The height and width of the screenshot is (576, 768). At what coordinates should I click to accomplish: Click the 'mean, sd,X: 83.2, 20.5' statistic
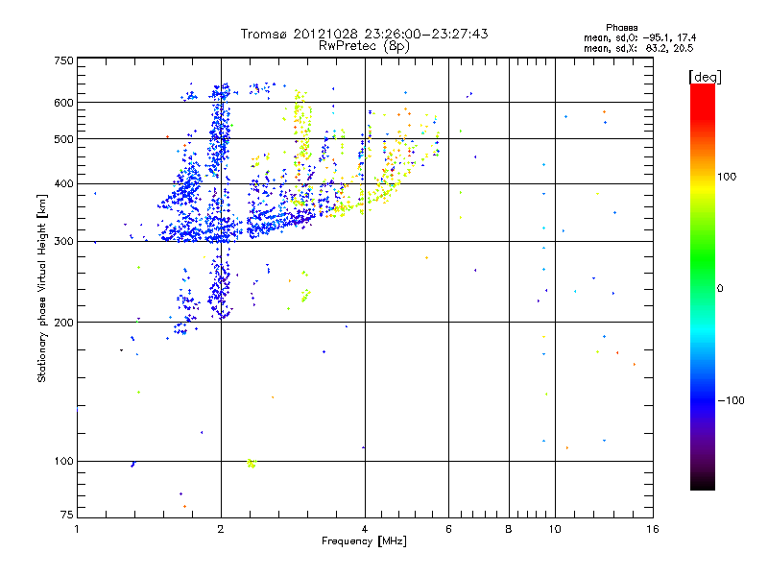coord(638,49)
